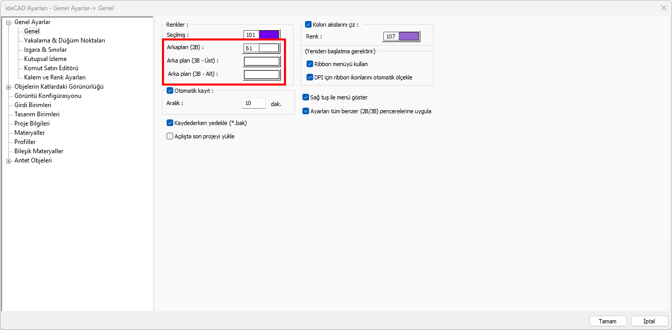Toggle DPI için ribbon ikonlarını otomatik ölçekle

coord(310,77)
